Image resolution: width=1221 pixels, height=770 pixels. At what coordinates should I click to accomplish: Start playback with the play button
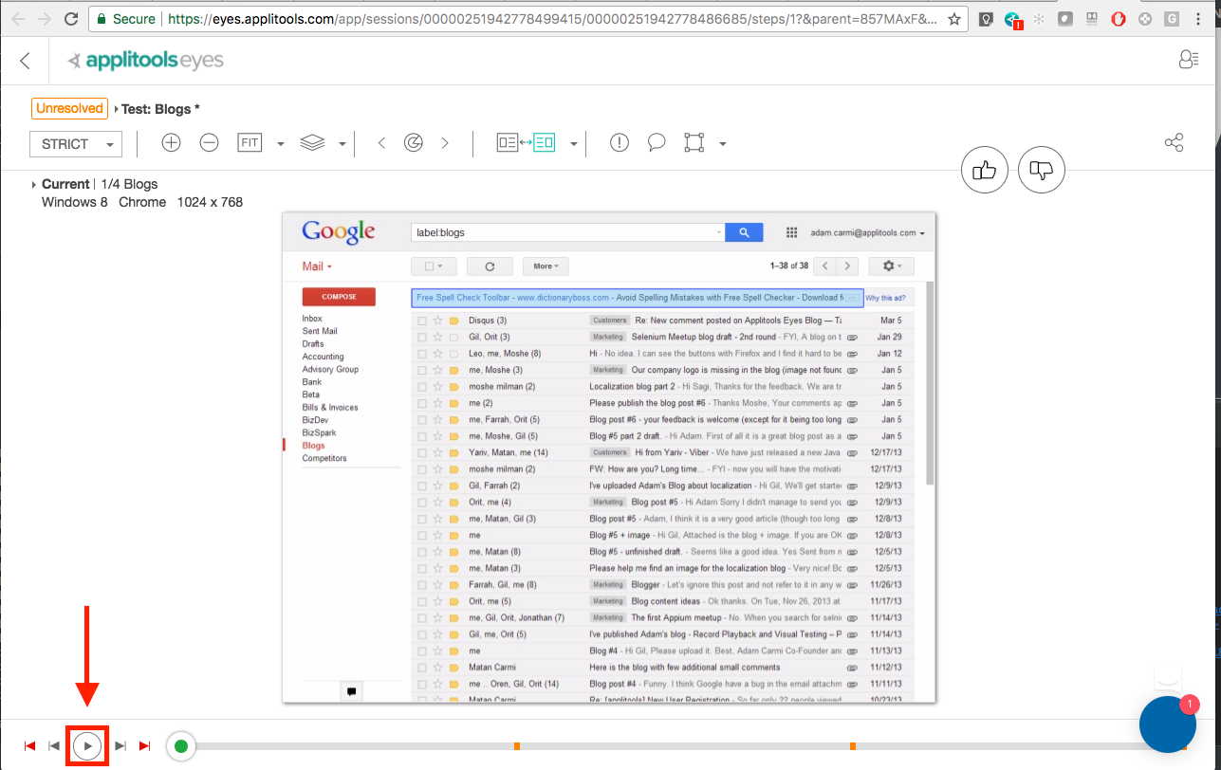pos(86,746)
